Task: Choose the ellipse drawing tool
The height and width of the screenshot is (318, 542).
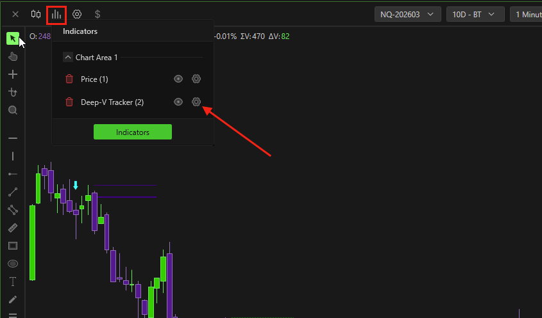Action: 13,264
